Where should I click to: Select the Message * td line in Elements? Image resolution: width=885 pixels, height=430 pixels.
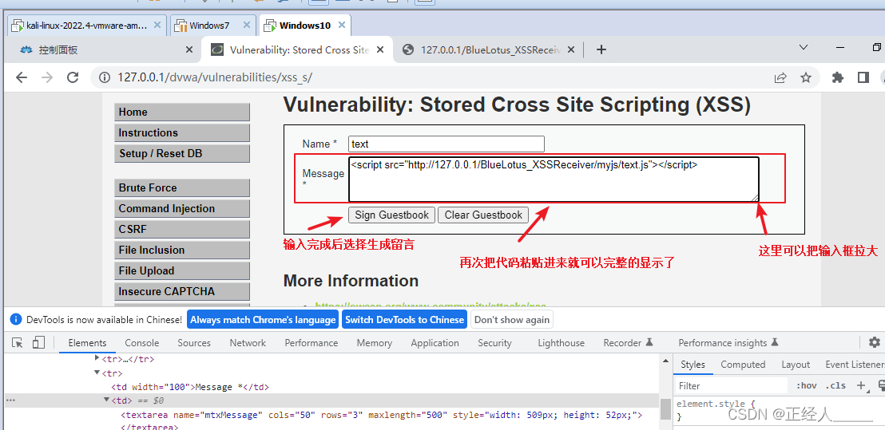[x=189, y=387]
